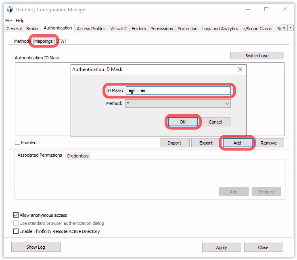The height and width of the screenshot is (260, 297).
Task: Open the Access Profiles tab
Action: (91, 29)
